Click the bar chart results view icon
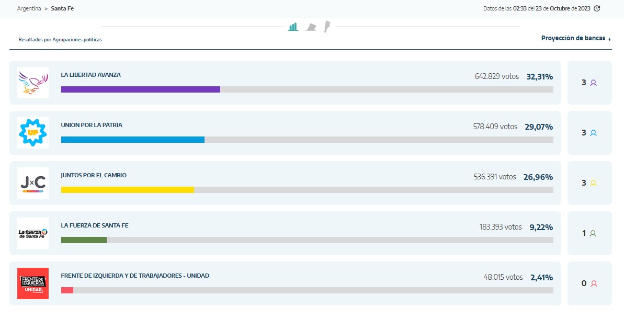Screen dimensions: 624x319 293,27
